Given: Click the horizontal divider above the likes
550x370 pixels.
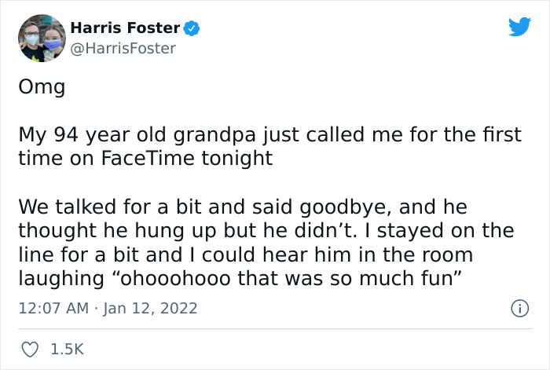Looking at the screenshot, I should click(x=275, y=328).
